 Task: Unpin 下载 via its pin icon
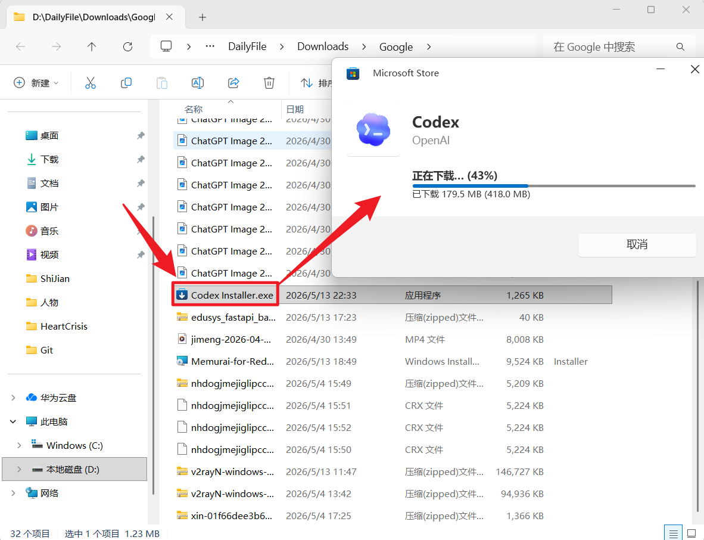click(x=141, y=160)
